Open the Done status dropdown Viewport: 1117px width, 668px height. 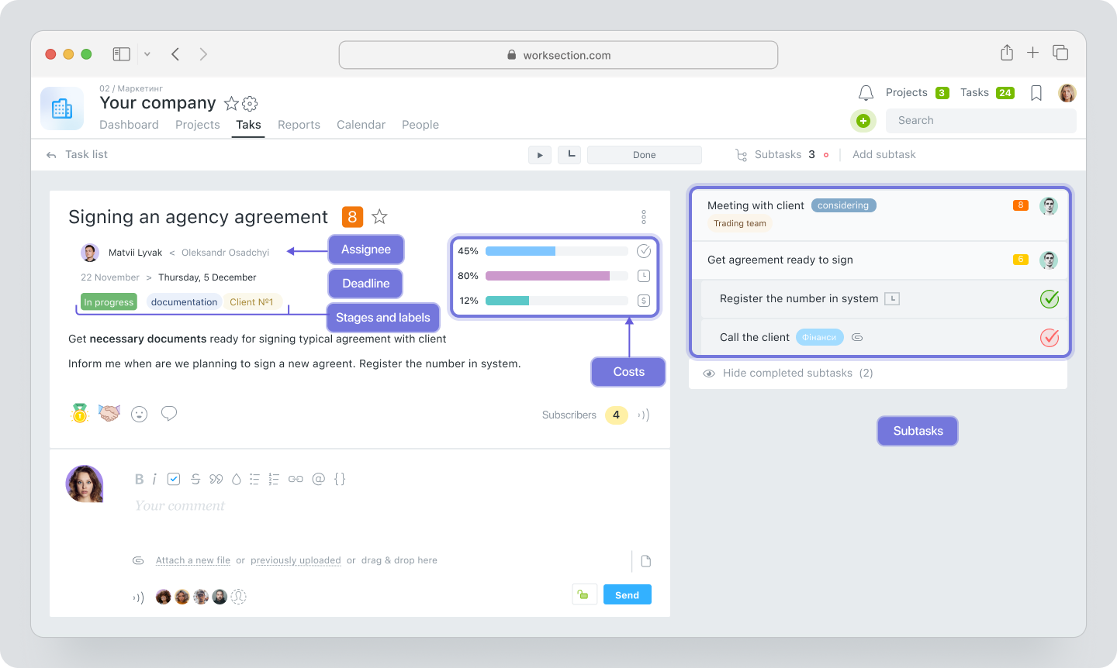[644, 154]
